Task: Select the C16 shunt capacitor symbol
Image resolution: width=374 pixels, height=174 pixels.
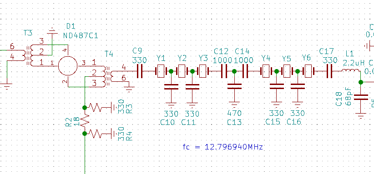Action: pyautogui.click(x=298, y=86)
